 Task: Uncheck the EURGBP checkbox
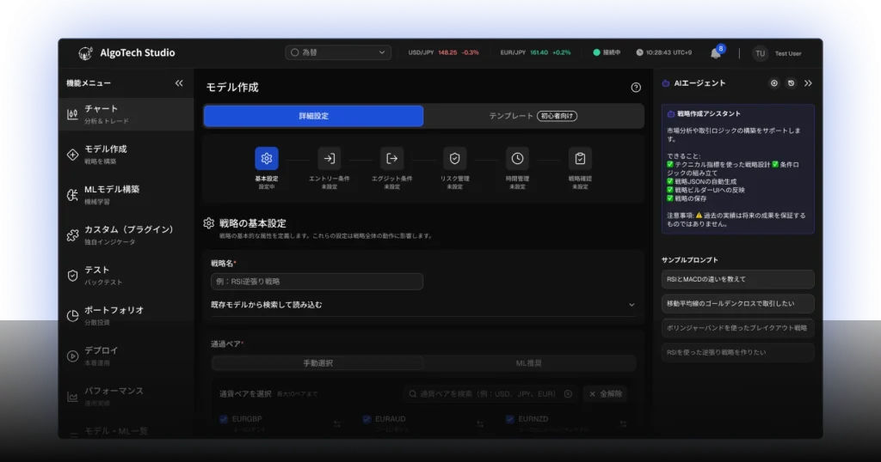coord(224,419)
